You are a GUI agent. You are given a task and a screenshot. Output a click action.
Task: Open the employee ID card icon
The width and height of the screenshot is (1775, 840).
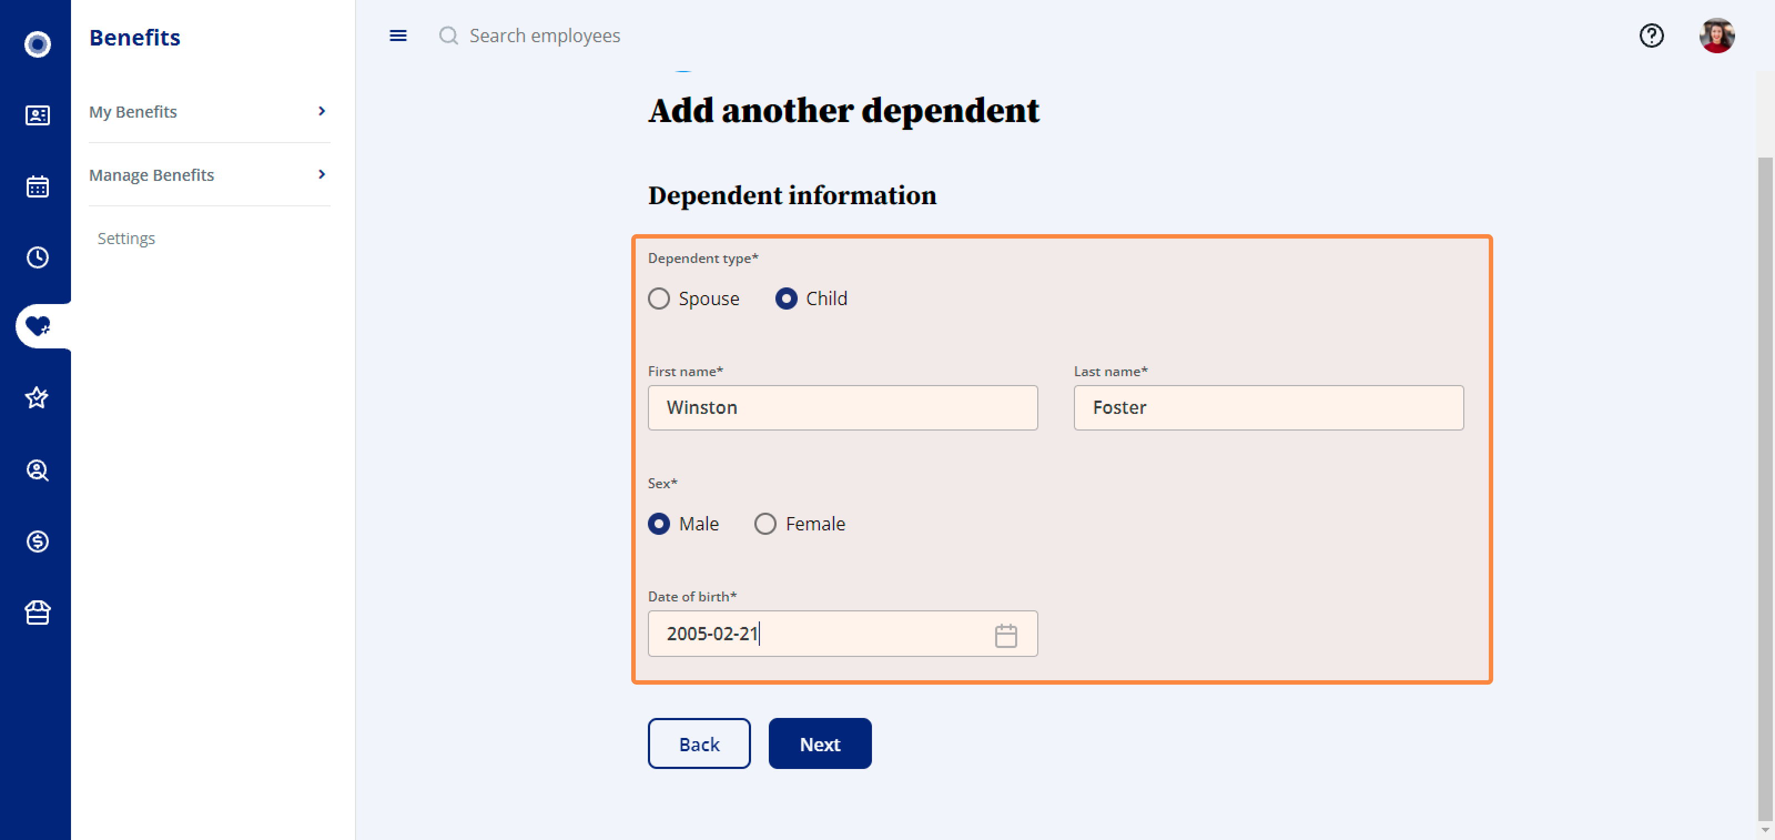coord(37,115)
